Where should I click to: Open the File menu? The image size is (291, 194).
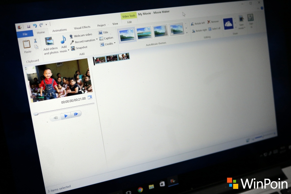click(25, 34)
